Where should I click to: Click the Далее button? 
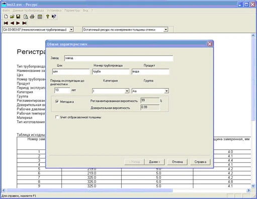[154, 162]
